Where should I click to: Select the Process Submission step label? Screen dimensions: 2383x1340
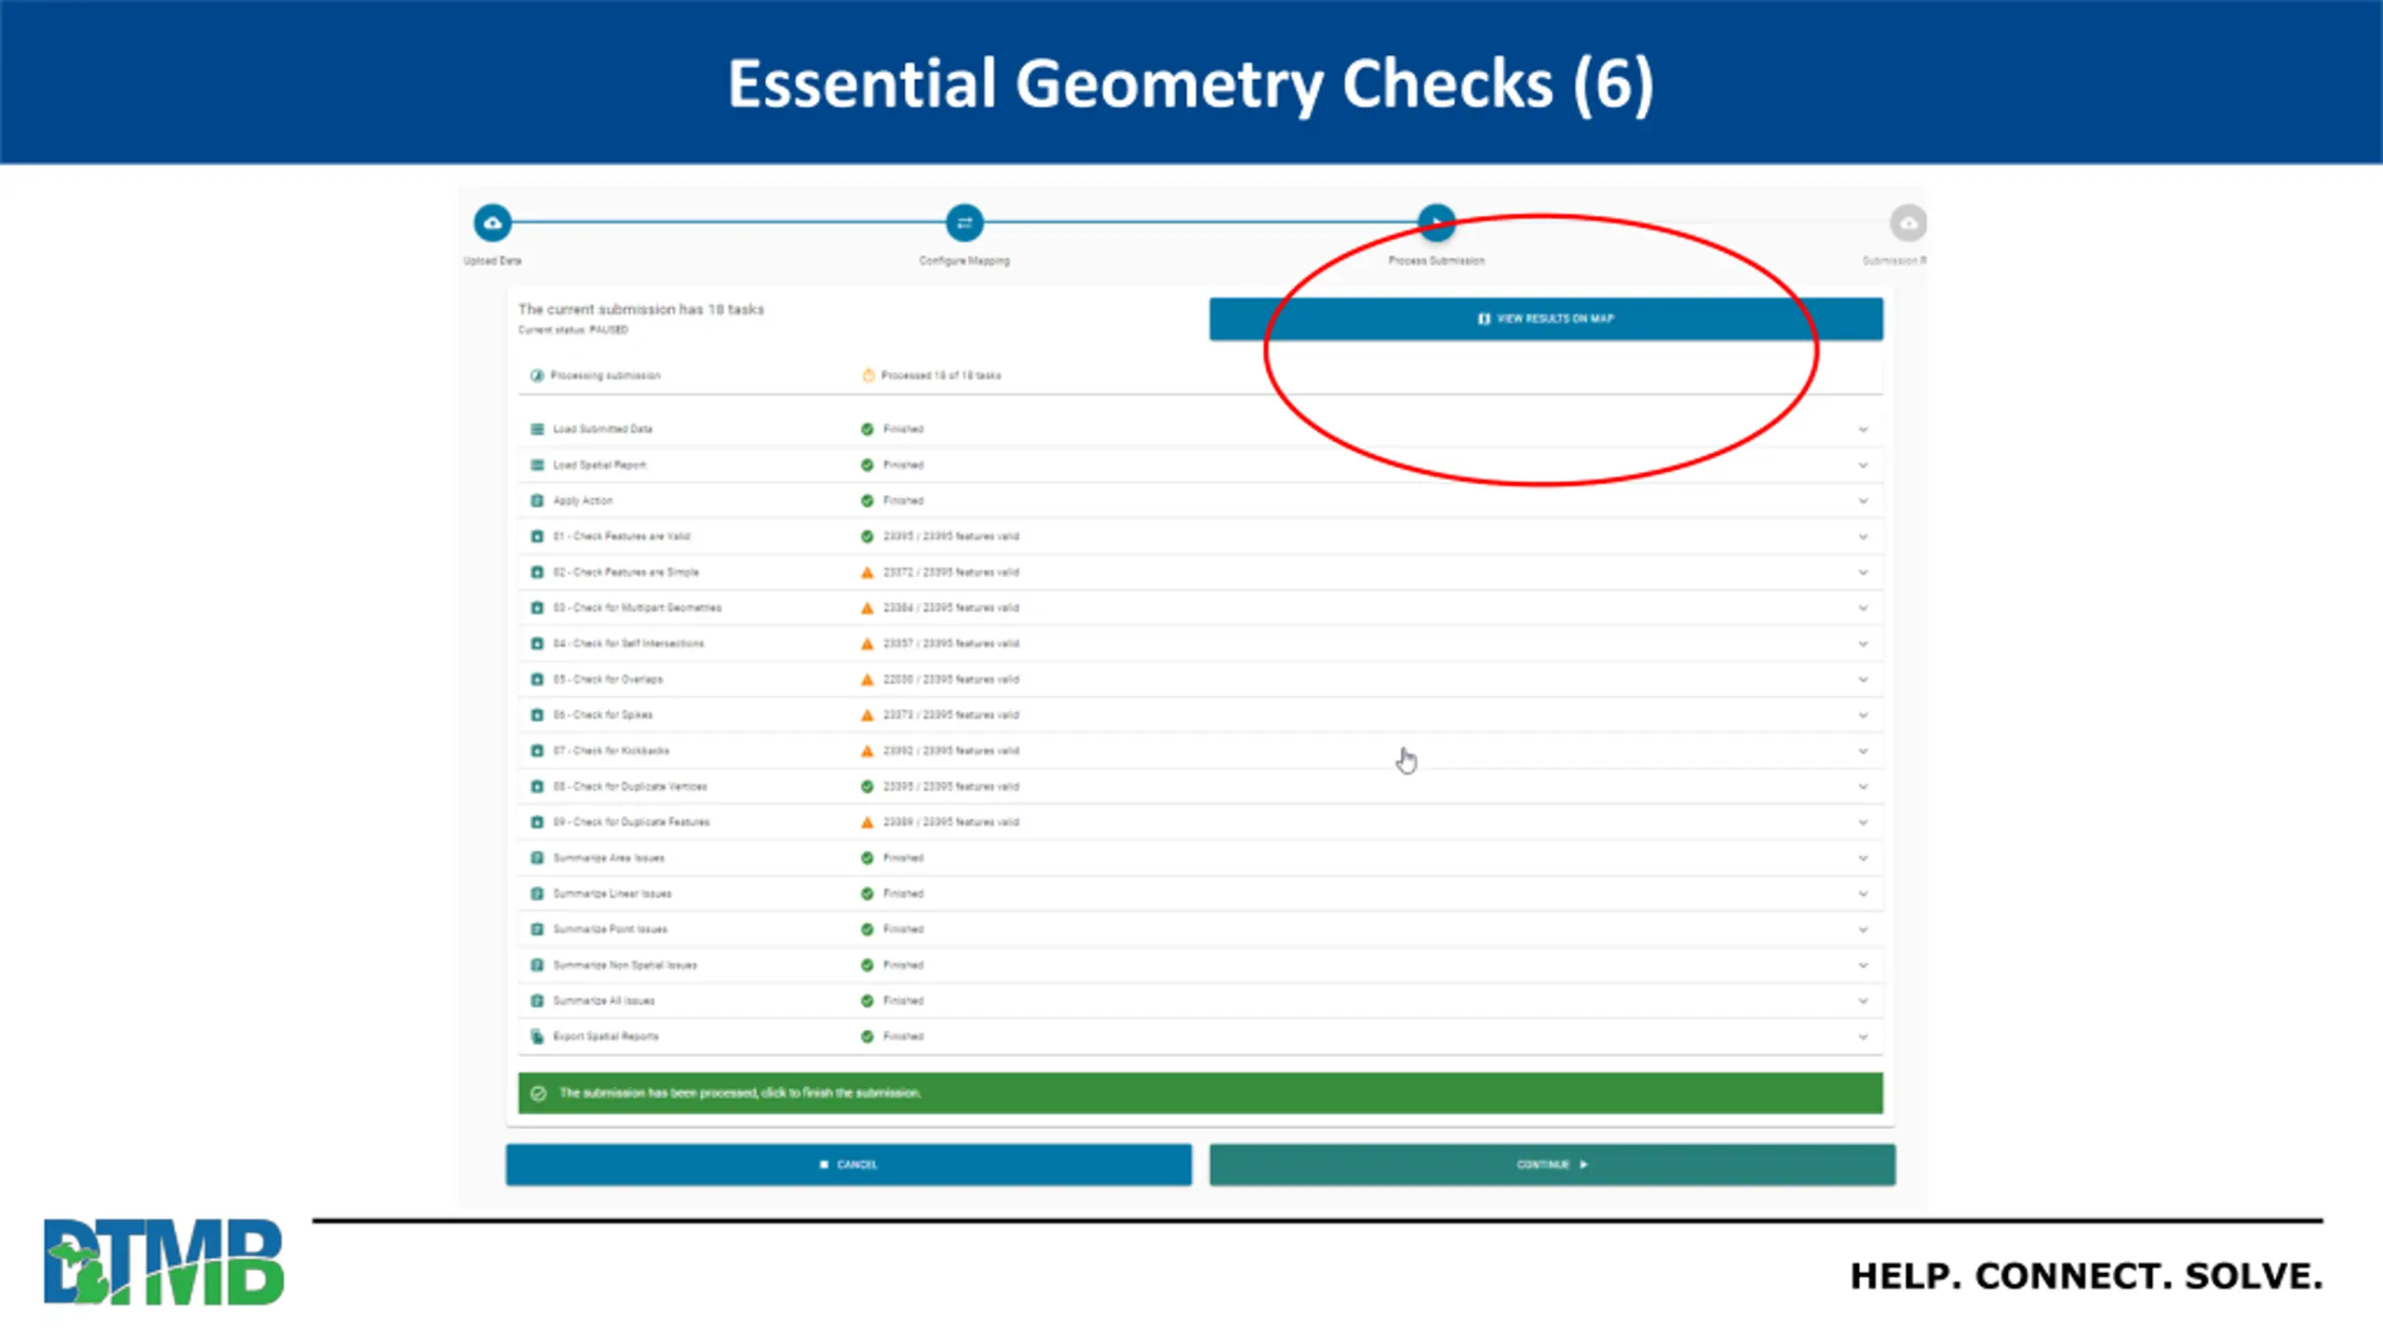[1436, 261]
